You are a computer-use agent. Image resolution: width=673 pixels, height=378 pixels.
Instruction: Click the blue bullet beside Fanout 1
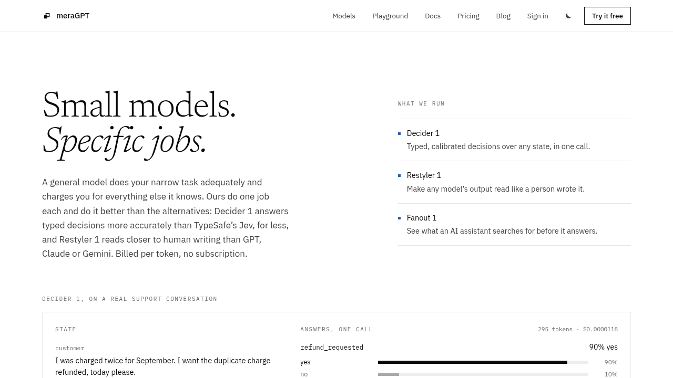click(x=400, y=218)
